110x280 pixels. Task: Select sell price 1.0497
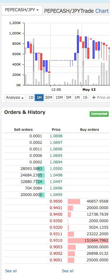(56, 182)
